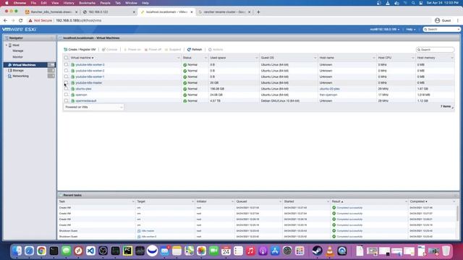Image resolution: width=463 pixels, height=260 pixels.
Task: Open the openmediavault VM link
Action: pos(86,101)
